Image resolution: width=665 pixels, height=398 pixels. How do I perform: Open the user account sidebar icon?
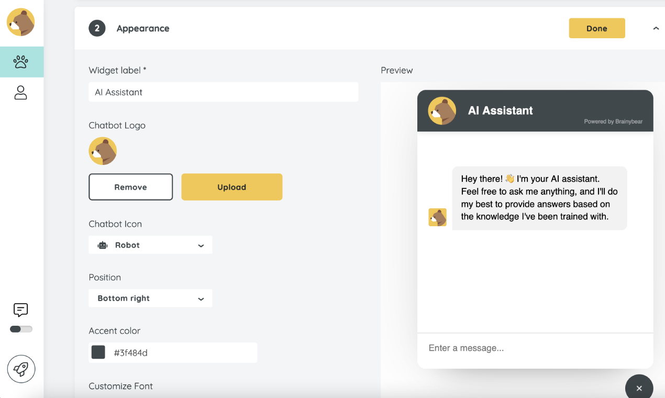point(21,93)
